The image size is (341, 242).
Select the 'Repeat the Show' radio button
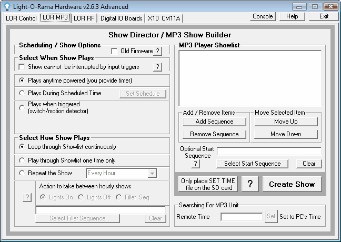(22, 173)
